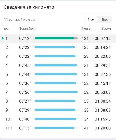Image resolution: width=116 pixels, height=140 pixels.
Task: Select the kilometer 5 row showing 07'44"
Action: click(58, 74)
